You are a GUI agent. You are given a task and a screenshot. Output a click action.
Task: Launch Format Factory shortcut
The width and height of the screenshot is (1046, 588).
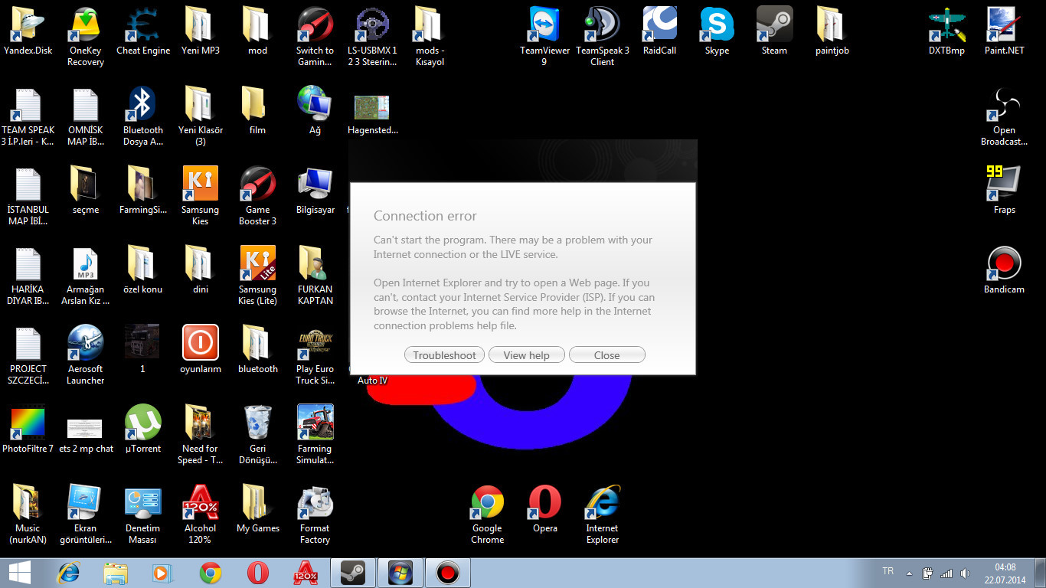(315, 514)
